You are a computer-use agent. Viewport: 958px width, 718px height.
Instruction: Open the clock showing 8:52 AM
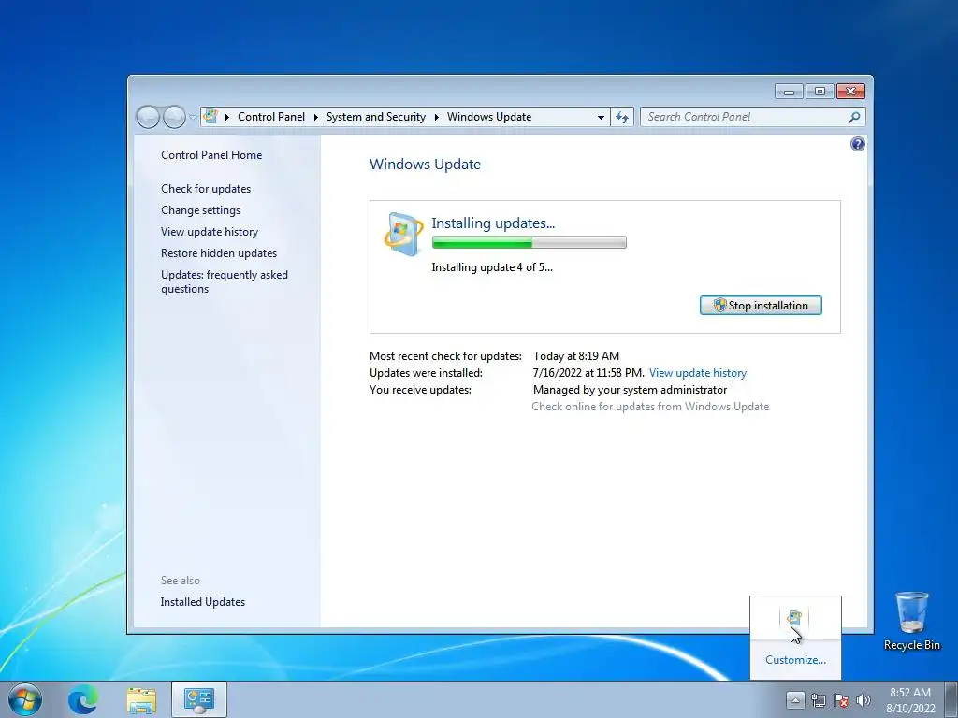pos(910,699)
